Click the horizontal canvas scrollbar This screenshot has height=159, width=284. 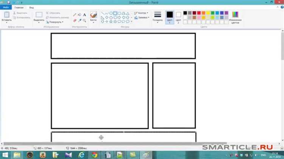tap(115, 144)
